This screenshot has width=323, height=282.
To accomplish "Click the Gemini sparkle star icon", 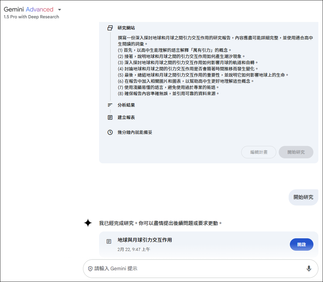I will (88, 223).
